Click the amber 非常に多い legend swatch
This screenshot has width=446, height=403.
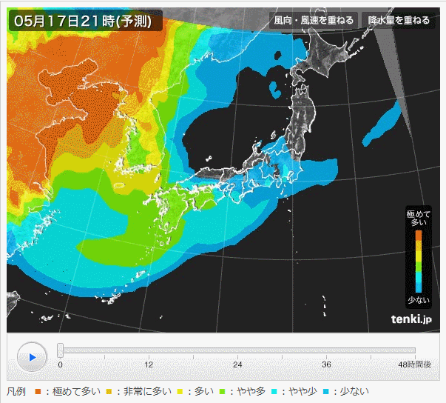(109, 391)
